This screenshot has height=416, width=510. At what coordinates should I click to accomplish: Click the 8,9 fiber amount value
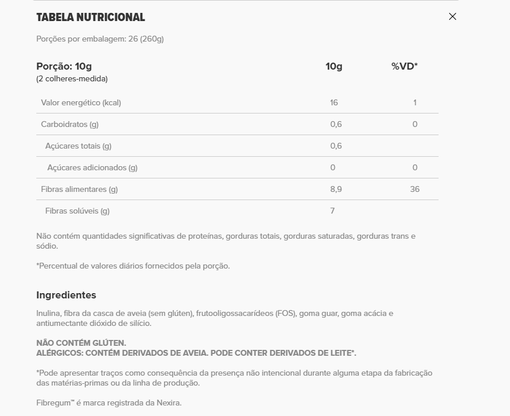point(336,189)
